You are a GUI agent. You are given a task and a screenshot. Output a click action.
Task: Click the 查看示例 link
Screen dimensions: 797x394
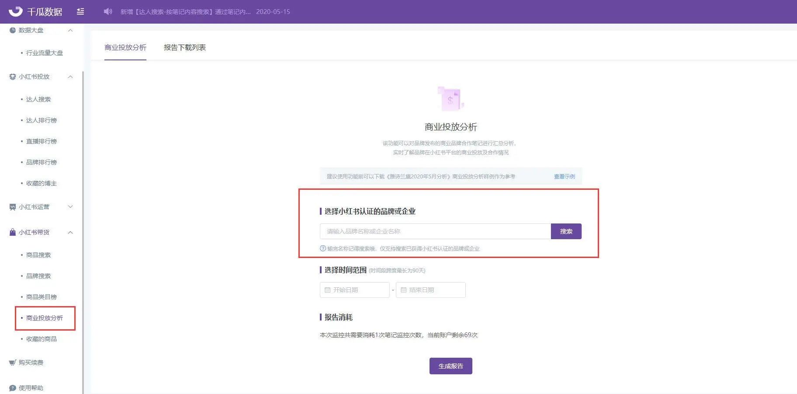coord(565,177)
